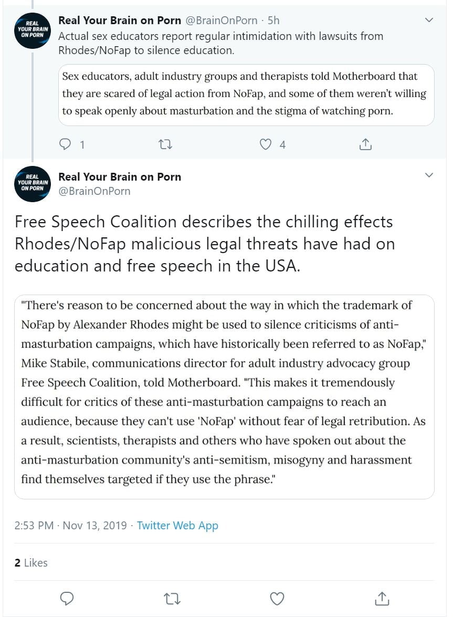This screenshot has width=453, height=617.
Task: View the 2 Likes list
Action: [x=31, y=562]
